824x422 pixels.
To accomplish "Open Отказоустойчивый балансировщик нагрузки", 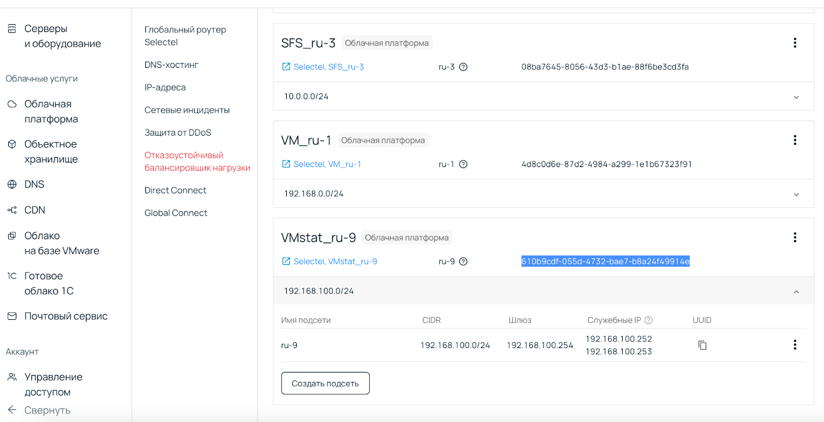I will point(197,161).
